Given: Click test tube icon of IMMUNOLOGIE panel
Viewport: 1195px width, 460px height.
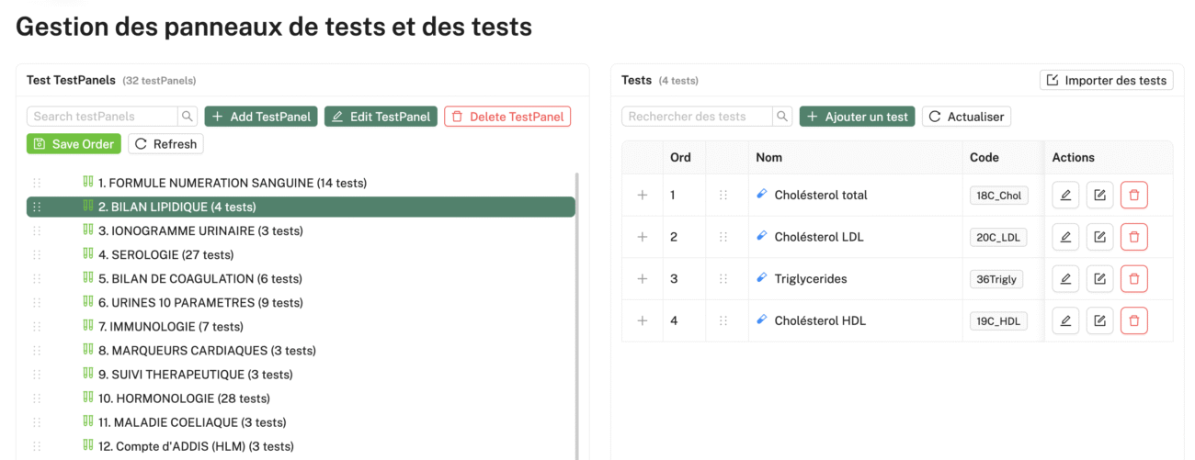Looking at the screenshot, I should pos(88,326).
